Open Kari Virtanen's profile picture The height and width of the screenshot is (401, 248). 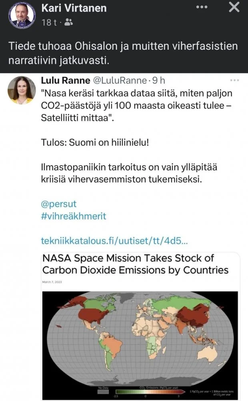[20, 15]
